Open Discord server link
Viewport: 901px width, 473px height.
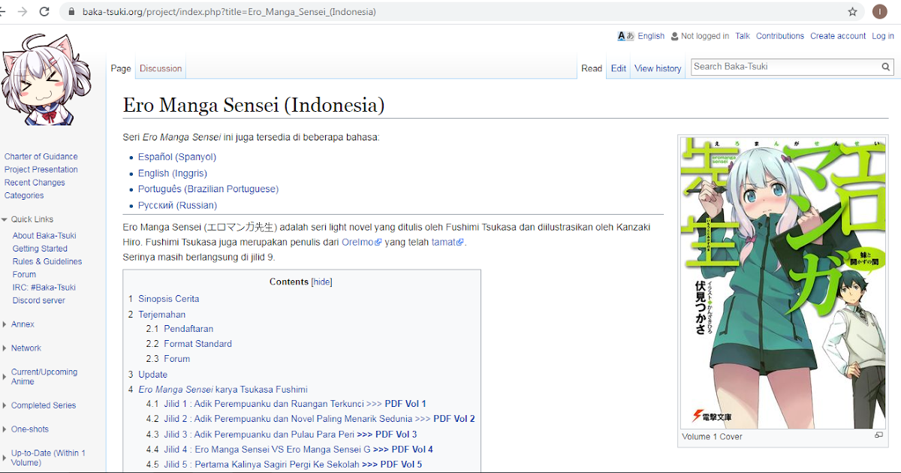click(39, 300)
